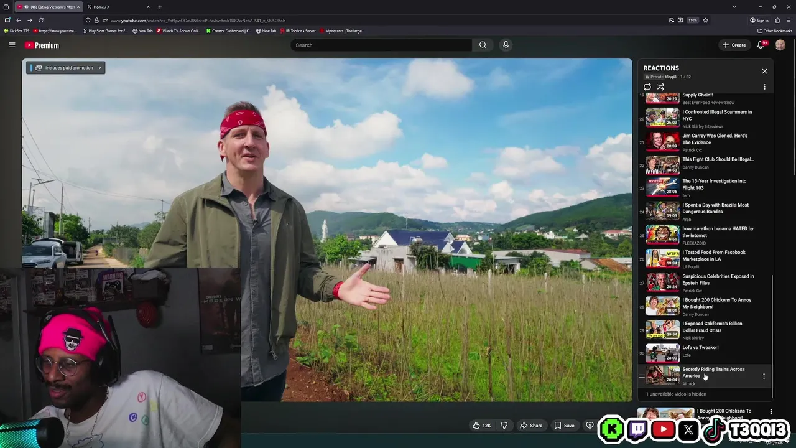Image resolution: width=796 pixels, height=448 pixels.
Task: Click Brazil's Most Dangerous Bandits thumbnail
Action: (662, 211)
